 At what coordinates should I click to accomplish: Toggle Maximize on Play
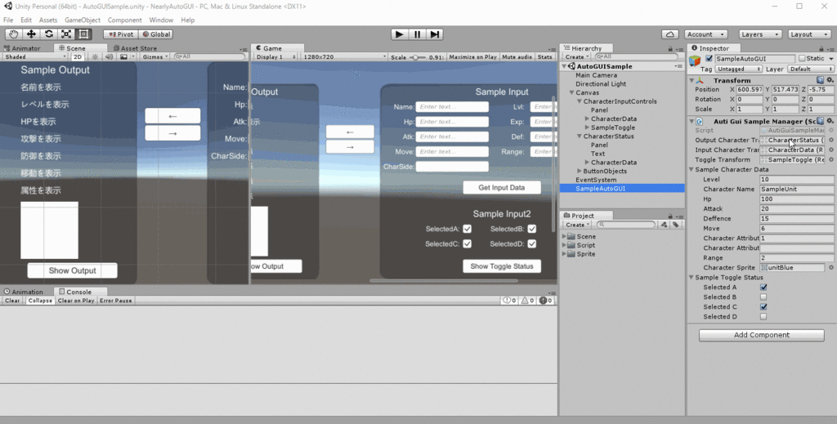pyautogui.click(x=472, y=56)
